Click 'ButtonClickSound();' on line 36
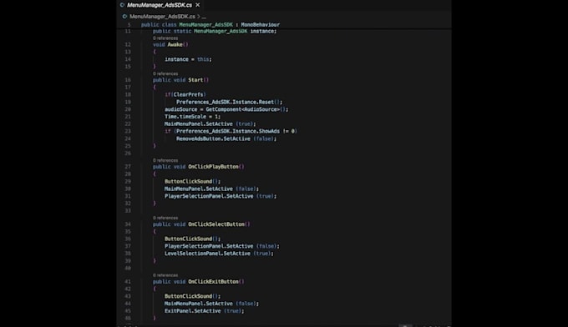The height and width of the screenshot is (327, 568). coord(192,239)
